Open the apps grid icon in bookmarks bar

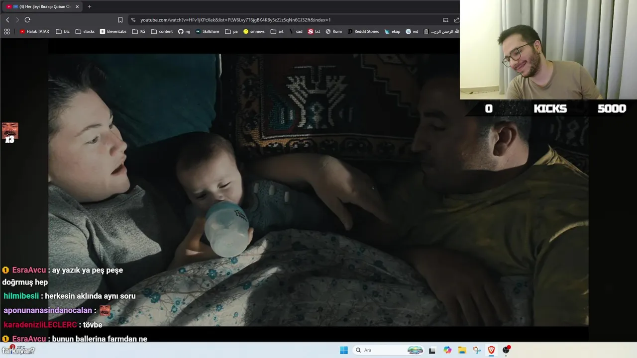[x=7, y=31]
